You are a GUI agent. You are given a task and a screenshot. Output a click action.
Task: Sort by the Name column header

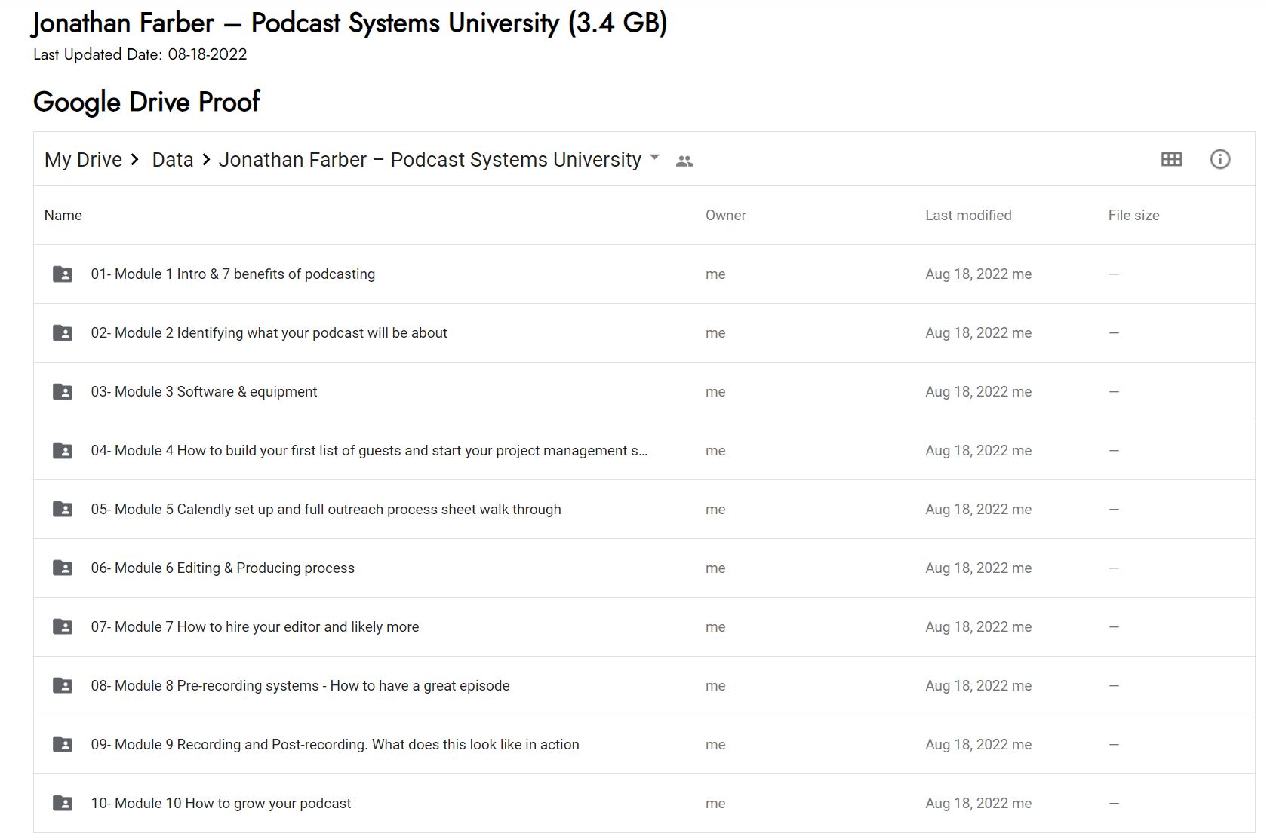[x=63, y=215]
